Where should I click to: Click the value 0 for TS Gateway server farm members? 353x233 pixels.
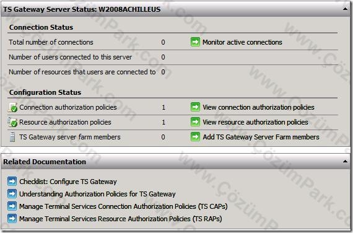coord(163,137)
